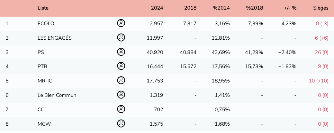The width and height of the screenshot is (334, 133).
Task: Select the %2024 column header
Action: coord(221,8)
